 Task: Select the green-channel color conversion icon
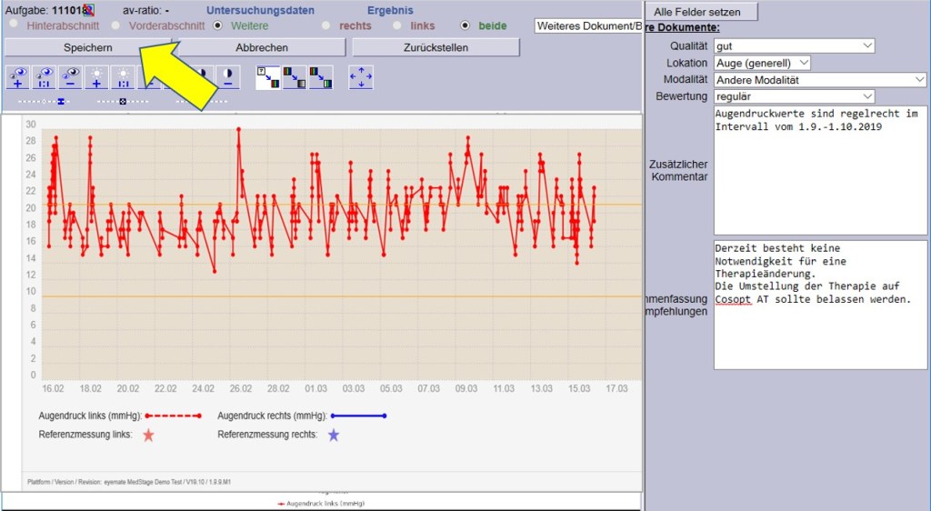[321, 77]
